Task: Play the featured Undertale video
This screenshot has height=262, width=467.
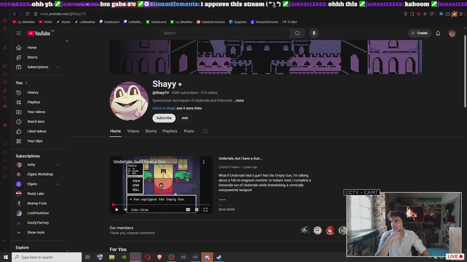Action: point(117,210)
